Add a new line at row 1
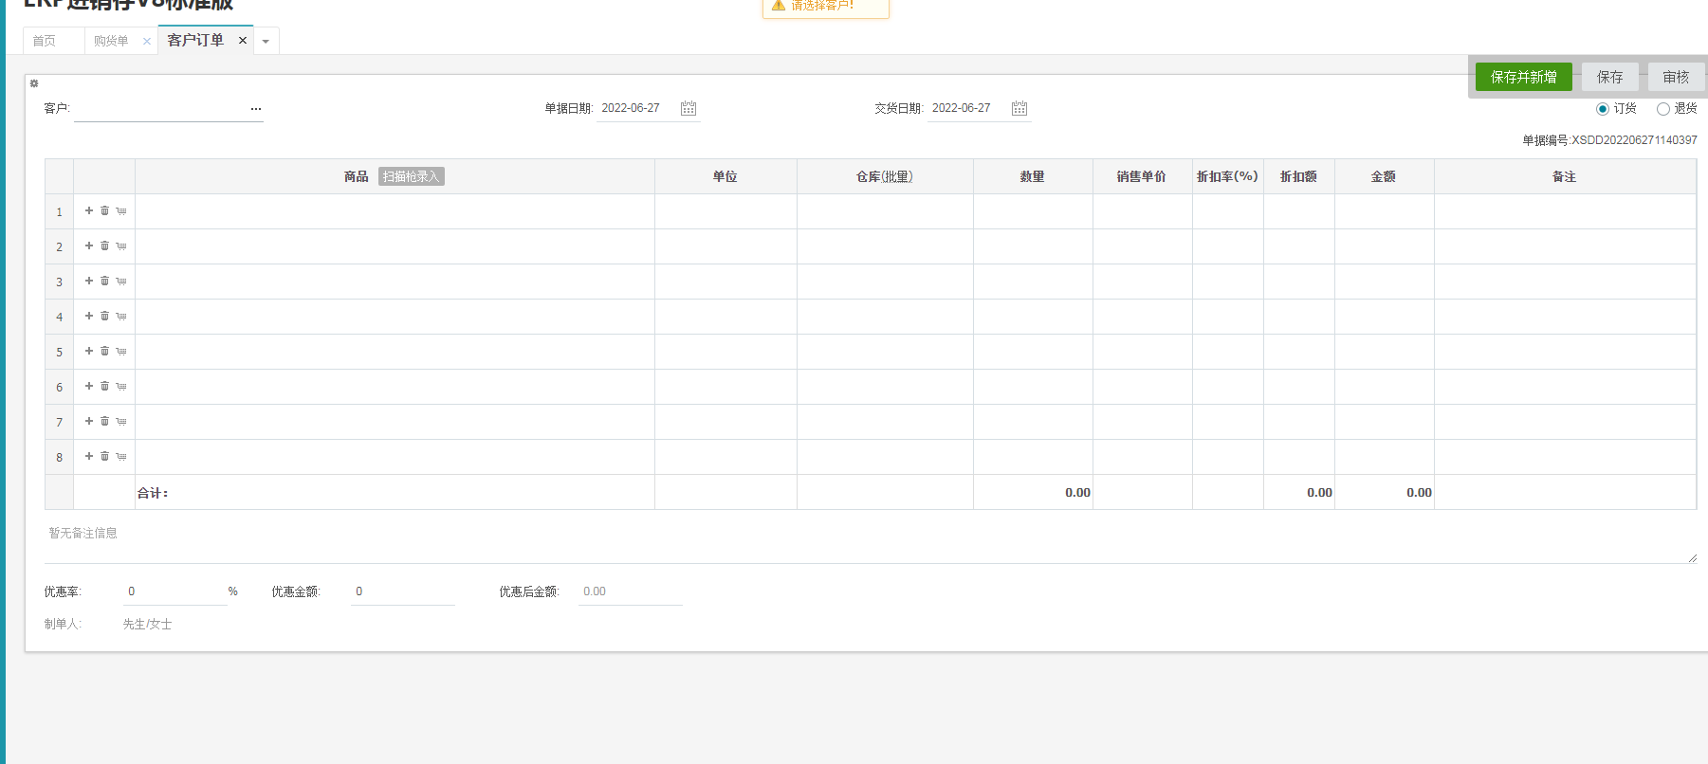Viewport: 1708px width, 764px height. [x=89, y=210]
